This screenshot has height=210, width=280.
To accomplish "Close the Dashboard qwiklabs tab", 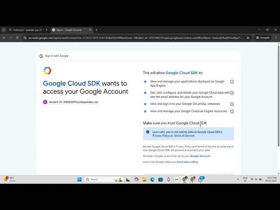I will click(47, 30).
